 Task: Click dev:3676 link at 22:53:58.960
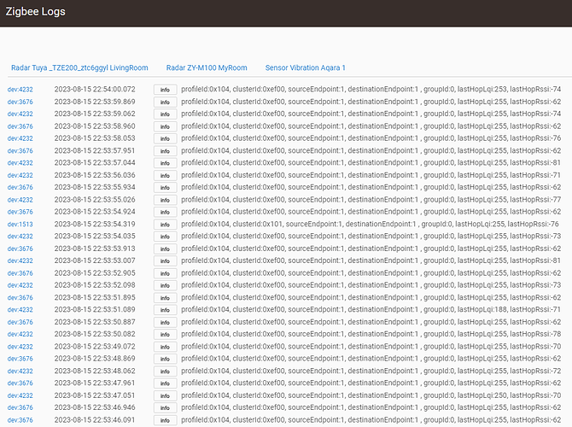(x=20, y=126)
